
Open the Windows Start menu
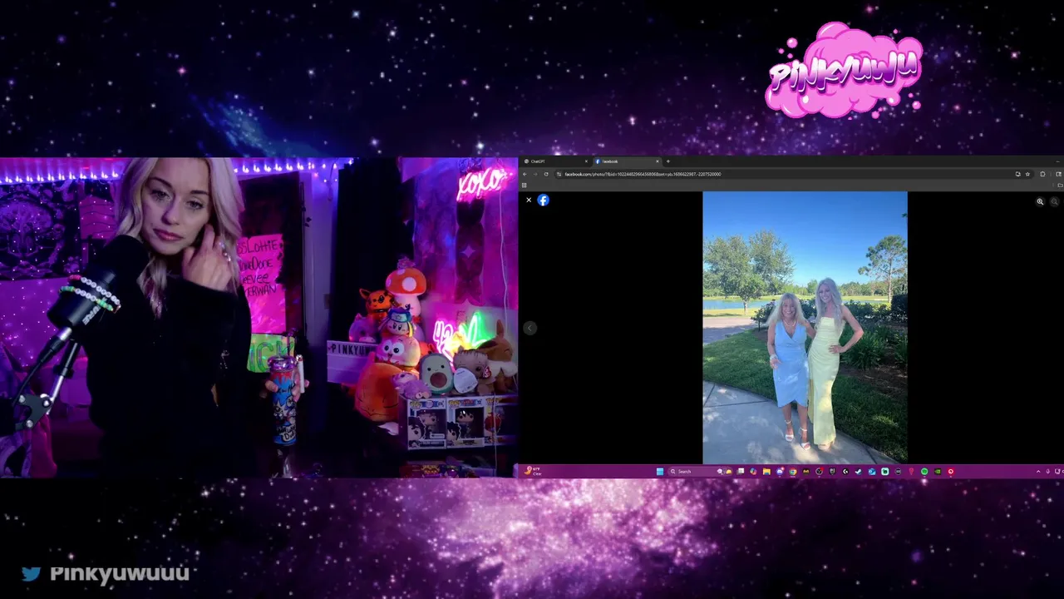click(x=660, y=472)
